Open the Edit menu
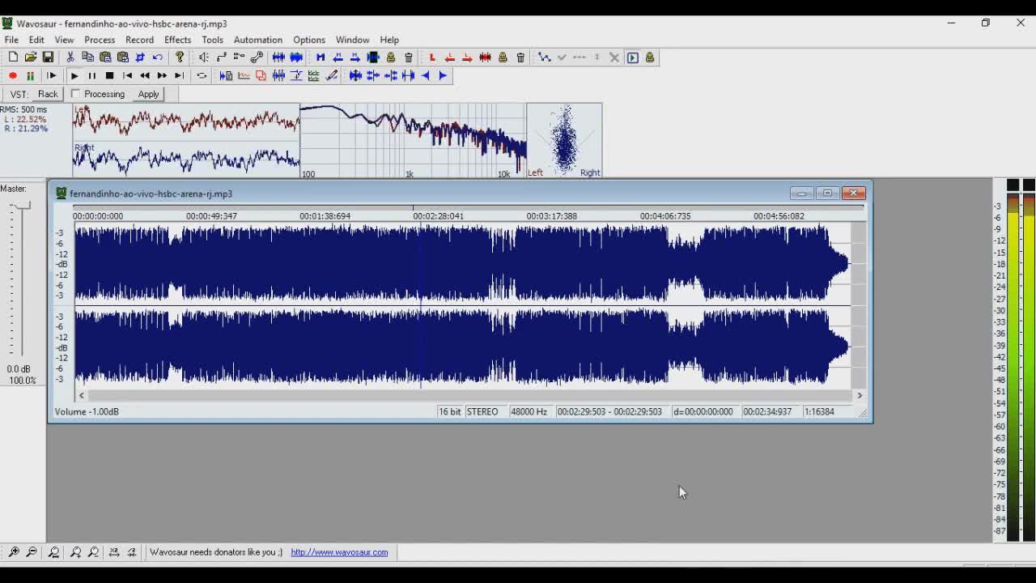 point(36,40)
